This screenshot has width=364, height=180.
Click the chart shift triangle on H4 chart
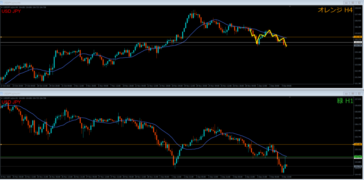[x=290, y=7]
